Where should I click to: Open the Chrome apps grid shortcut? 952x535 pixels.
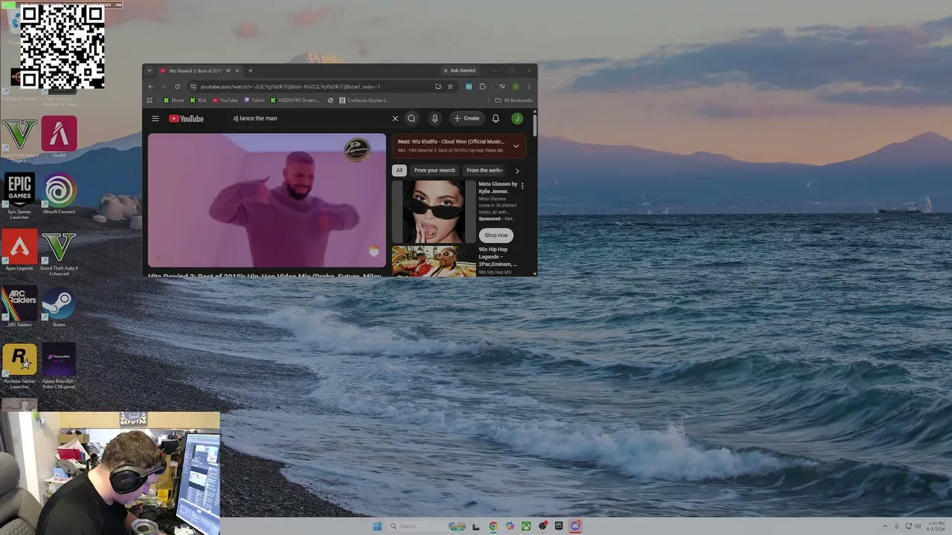click(149, 100)
